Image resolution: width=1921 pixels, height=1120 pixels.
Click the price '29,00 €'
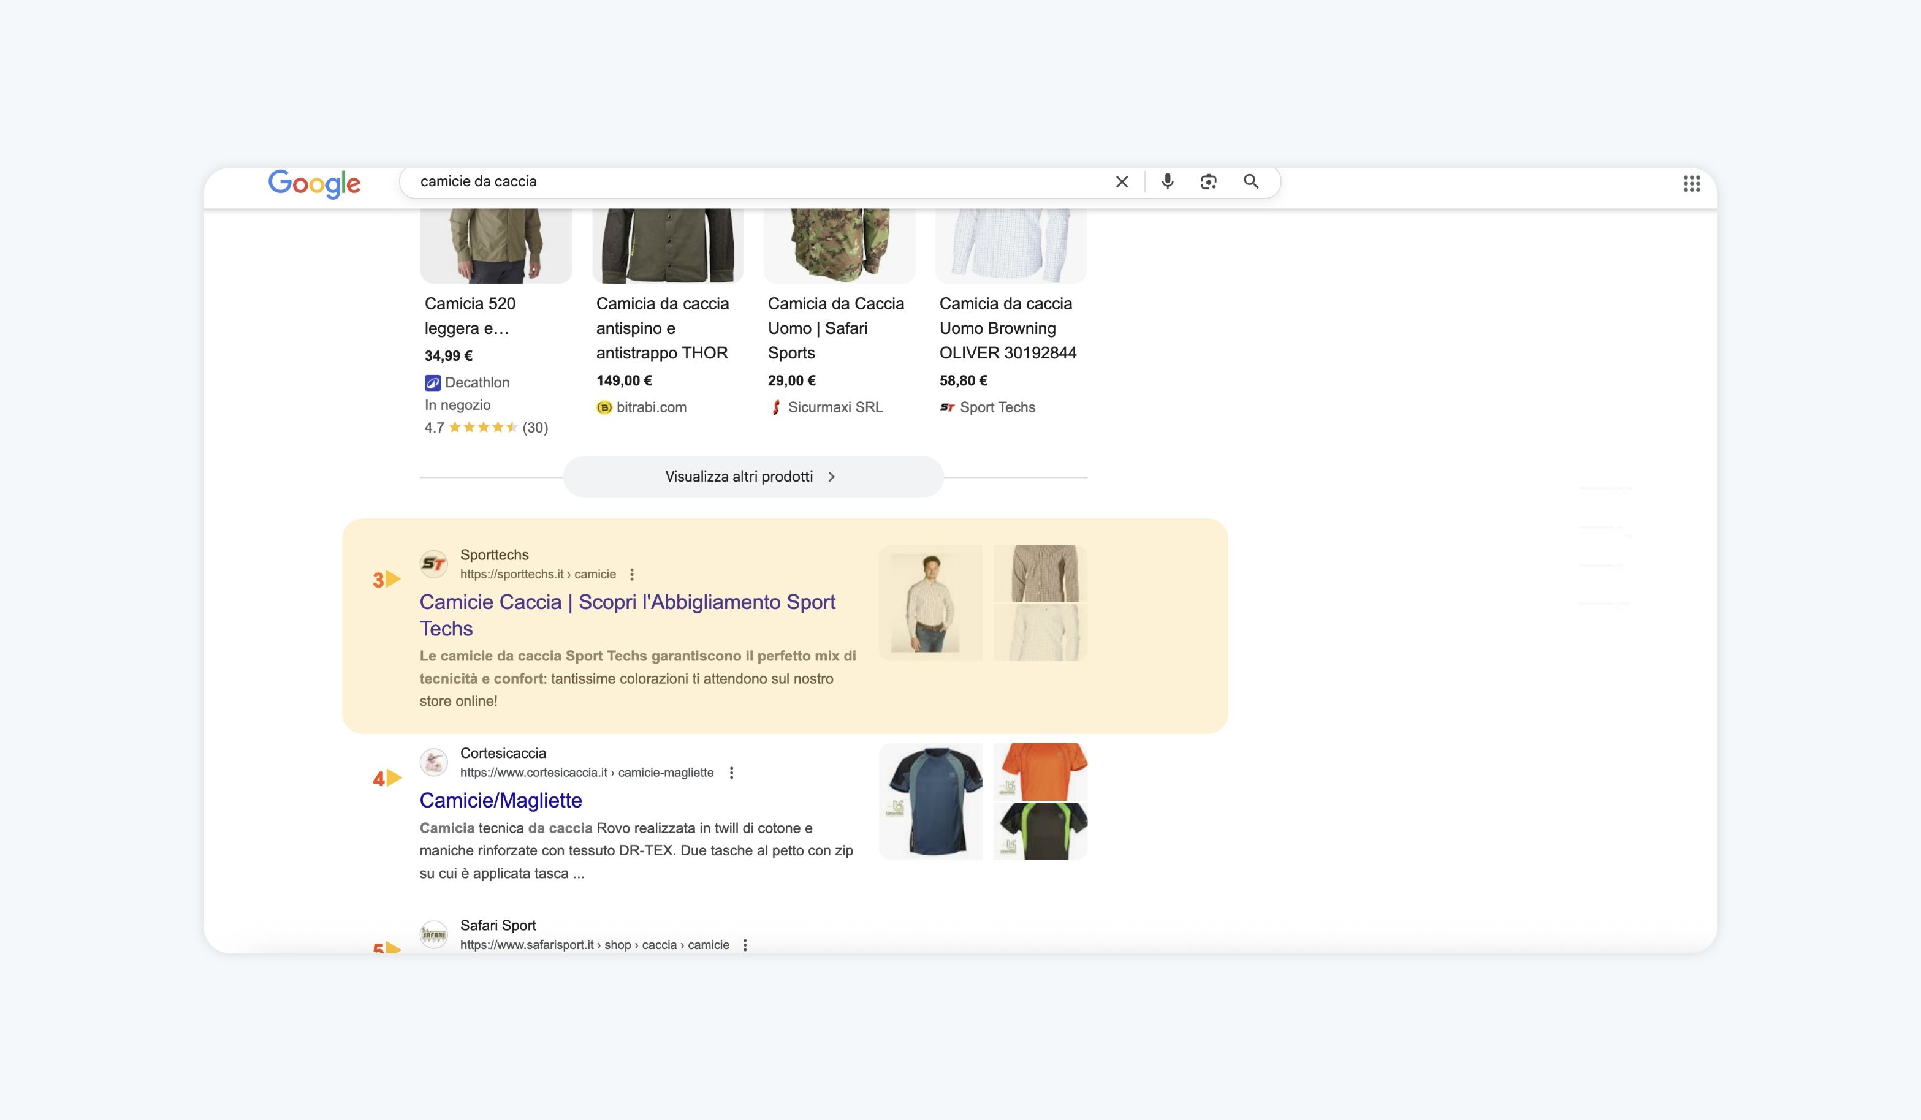[x=792, y=380]
